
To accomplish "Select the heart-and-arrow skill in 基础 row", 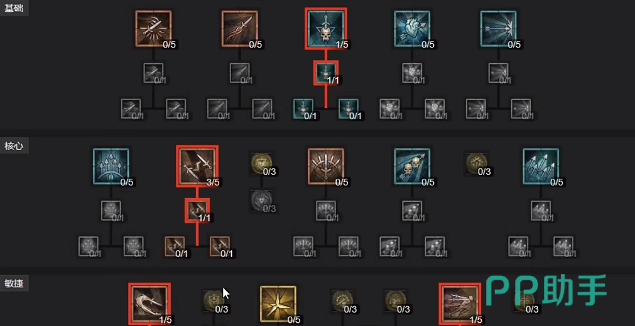I will (412, 29).
